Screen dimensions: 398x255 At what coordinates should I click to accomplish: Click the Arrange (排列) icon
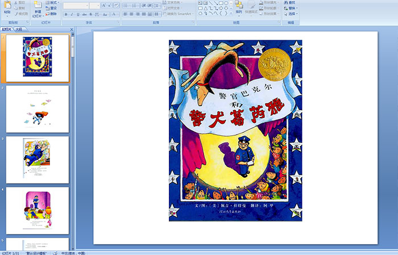(x=239, y=5)
